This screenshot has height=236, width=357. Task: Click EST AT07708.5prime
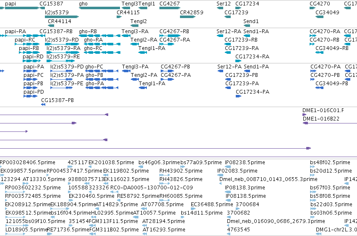[x=162, y=205]
